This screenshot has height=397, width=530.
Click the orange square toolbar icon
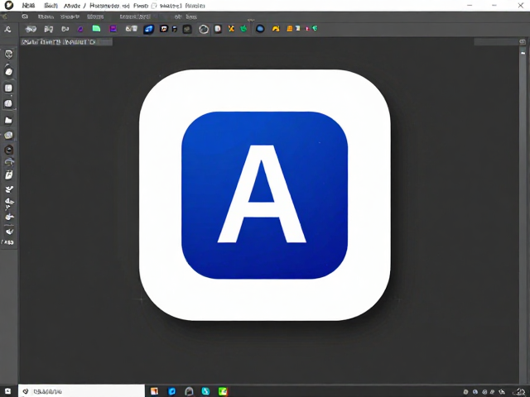click(x=290, y=29)
